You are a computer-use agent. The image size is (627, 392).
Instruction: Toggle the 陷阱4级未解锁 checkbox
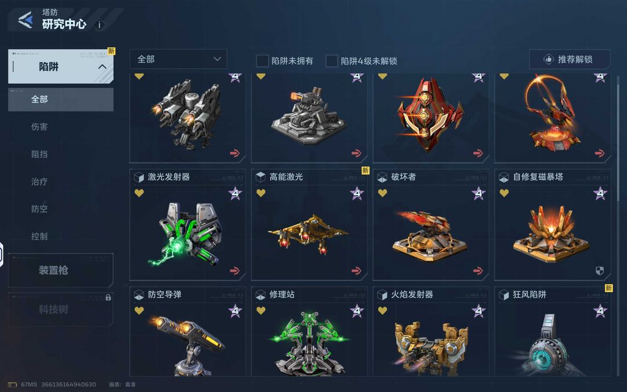331,61
